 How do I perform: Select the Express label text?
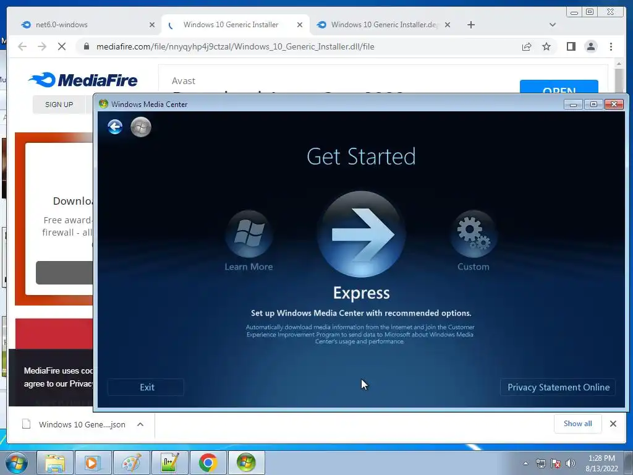(361, 293)
